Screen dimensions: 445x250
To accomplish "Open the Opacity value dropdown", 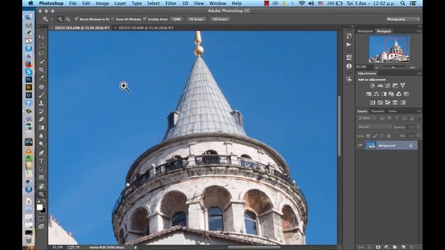I will click(419, 127).
